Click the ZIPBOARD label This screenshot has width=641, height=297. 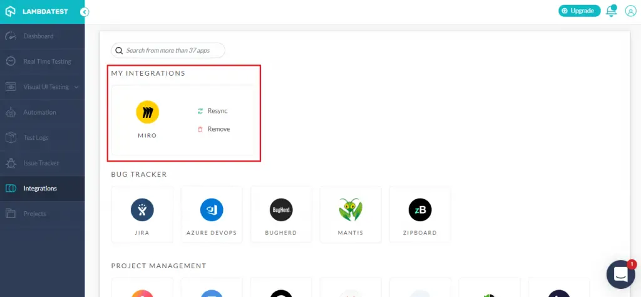coord(420,232)
